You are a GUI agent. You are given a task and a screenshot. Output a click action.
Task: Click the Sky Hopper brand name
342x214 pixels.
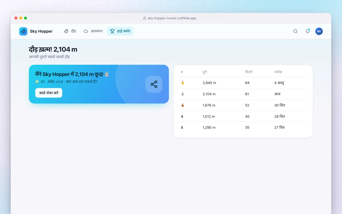click(x=41, y=31)
